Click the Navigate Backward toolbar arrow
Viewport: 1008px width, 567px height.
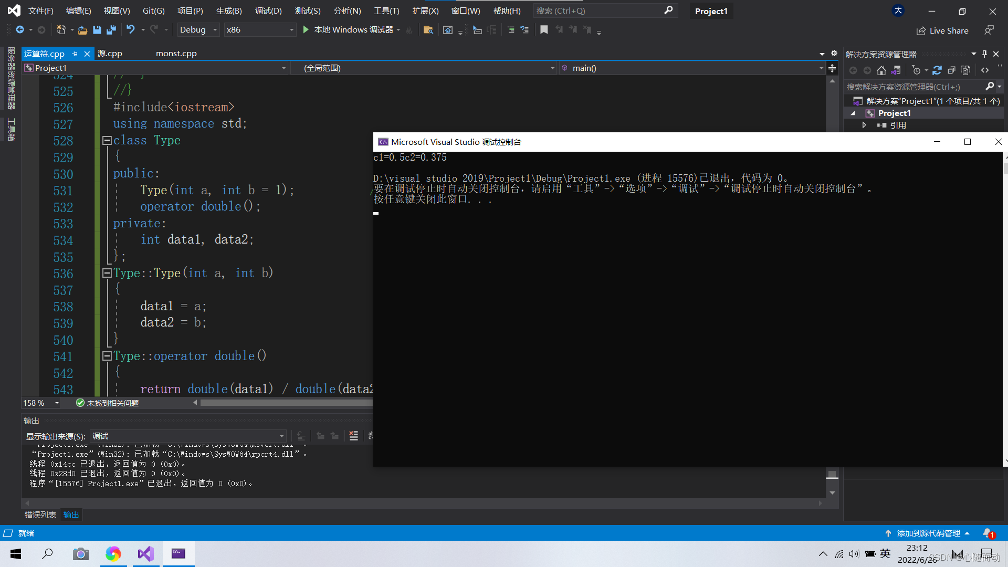tap(20, 30)
